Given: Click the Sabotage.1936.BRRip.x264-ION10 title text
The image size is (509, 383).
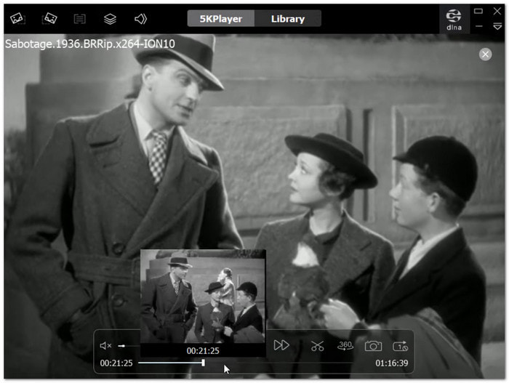Looking at the screenshot, I should [90, 44].
